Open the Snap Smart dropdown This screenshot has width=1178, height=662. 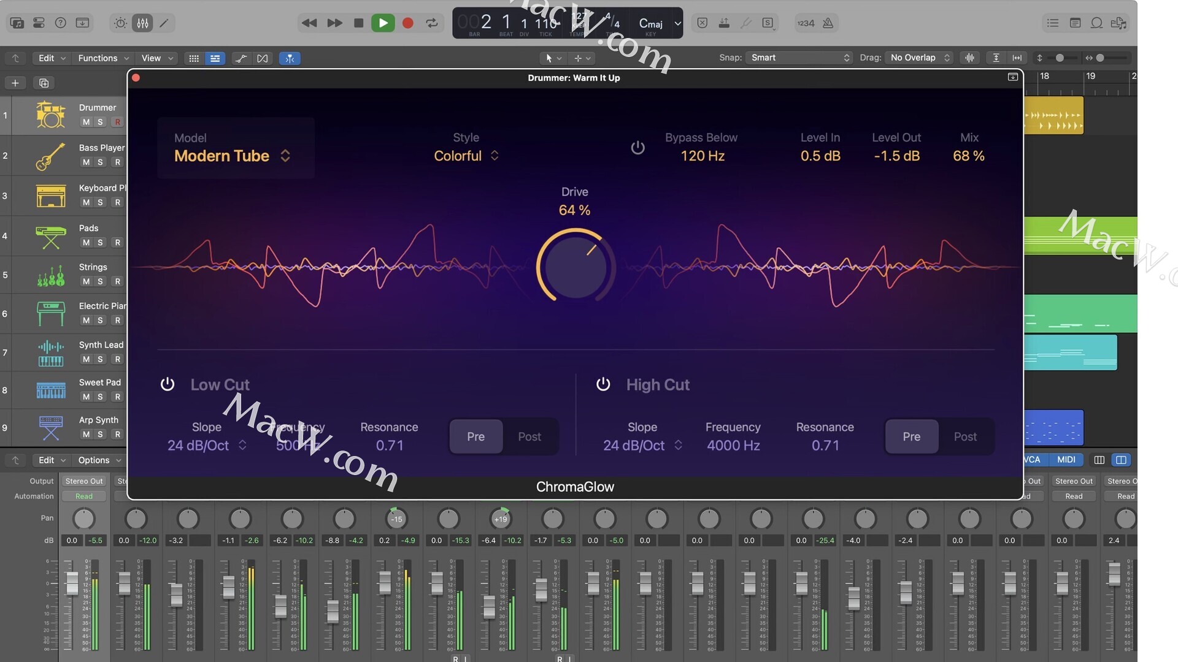[x=800, y=58]
